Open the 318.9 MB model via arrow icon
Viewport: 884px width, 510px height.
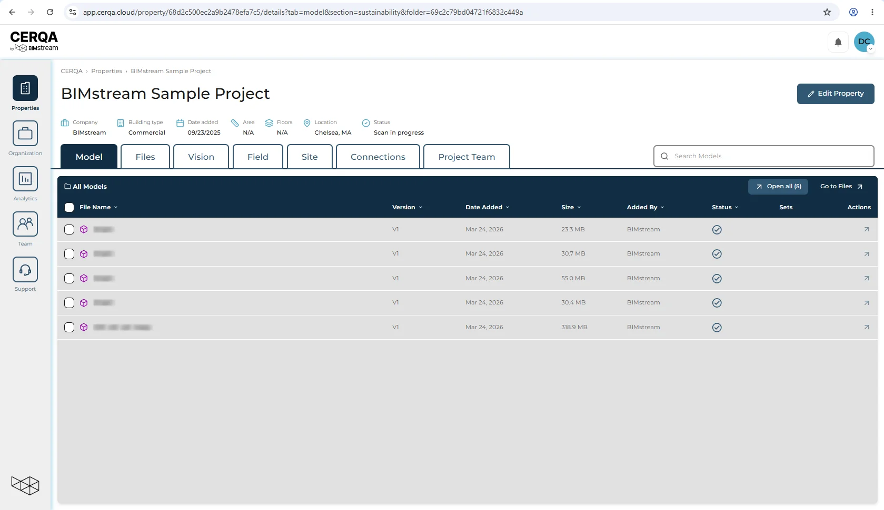pyautogui.click(x=867, y=327)
